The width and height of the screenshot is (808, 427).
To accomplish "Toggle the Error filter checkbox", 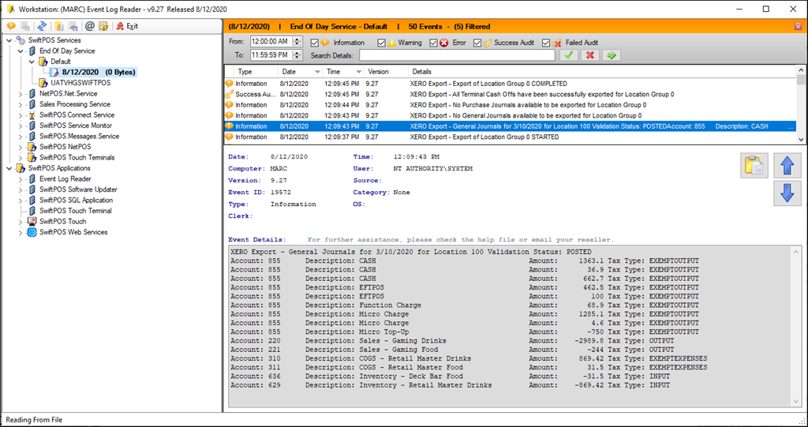I will click(x=434, y=43).
